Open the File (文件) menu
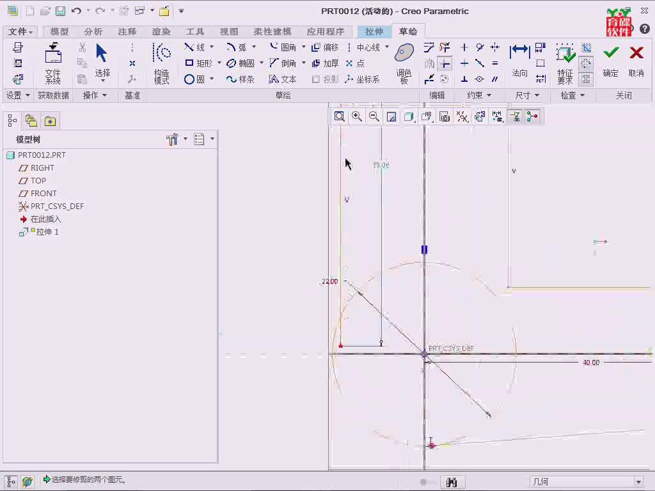 (20, 32)
